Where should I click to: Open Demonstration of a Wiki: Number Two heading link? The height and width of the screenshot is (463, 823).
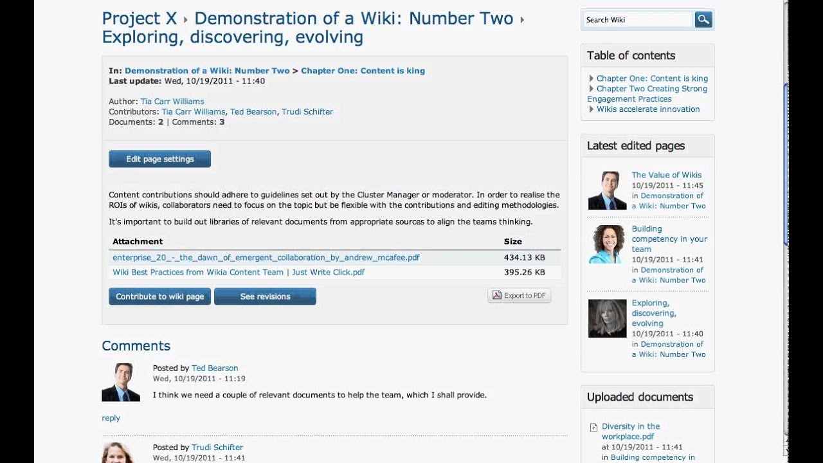coord(354,19)
